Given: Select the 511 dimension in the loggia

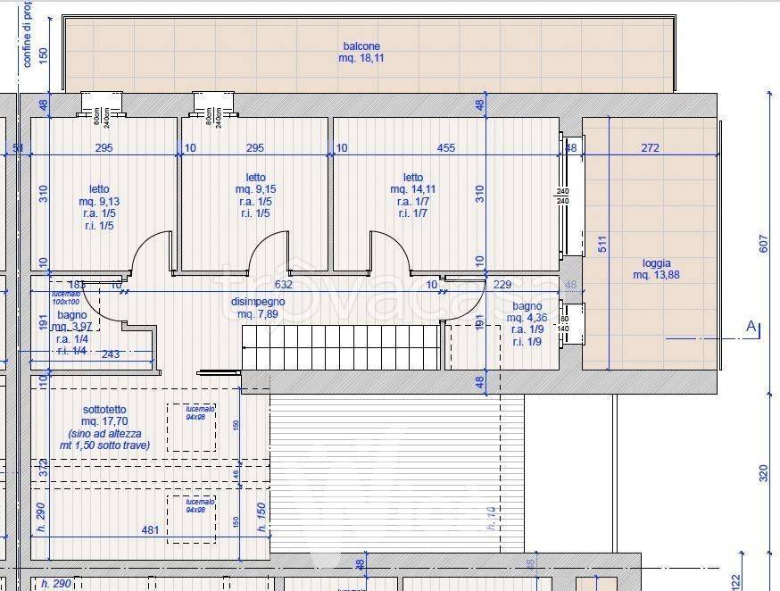Looking at the screenshot, I should [600, 243].
